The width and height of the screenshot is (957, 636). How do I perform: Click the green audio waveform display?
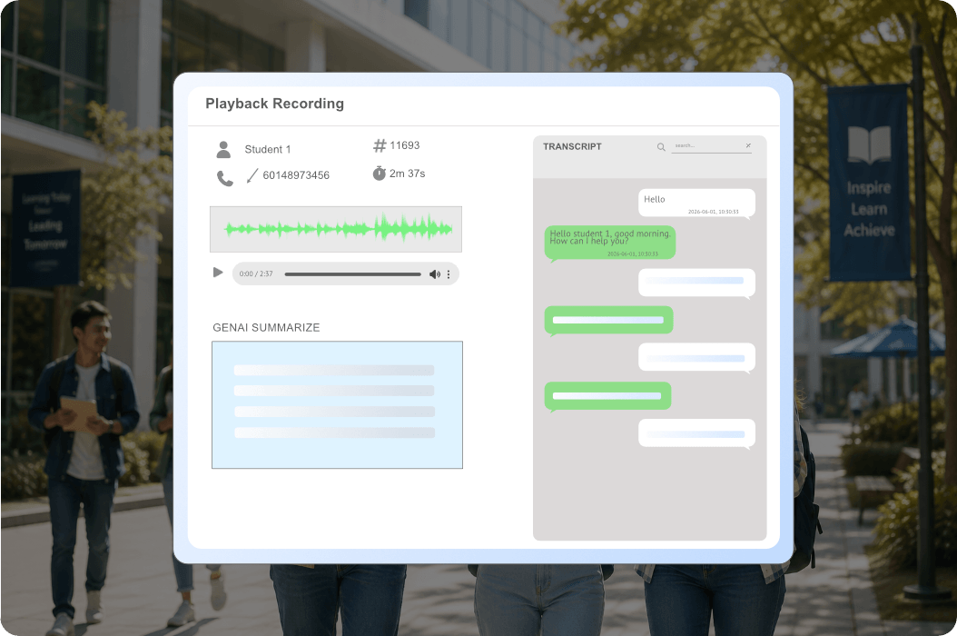[336, 229]
